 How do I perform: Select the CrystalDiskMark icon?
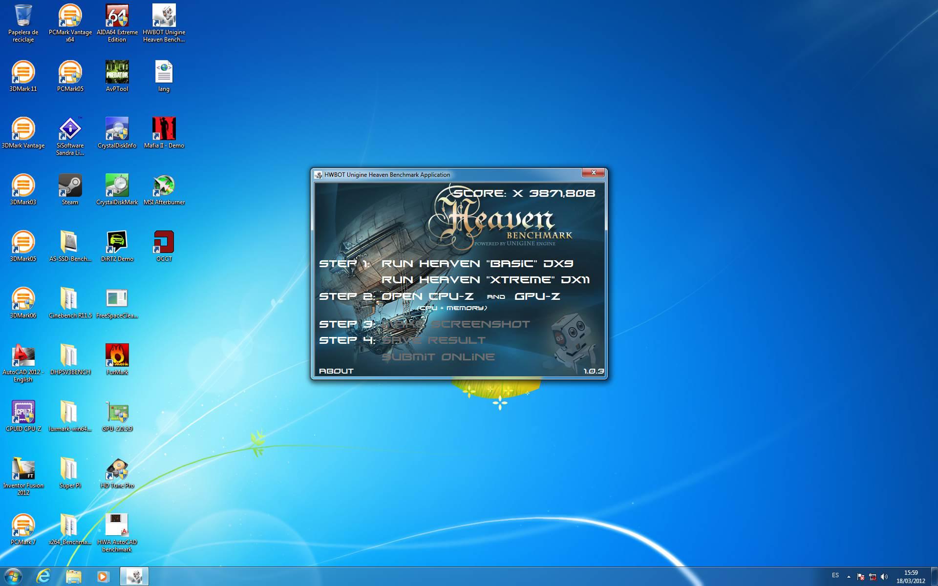[117, 189]
